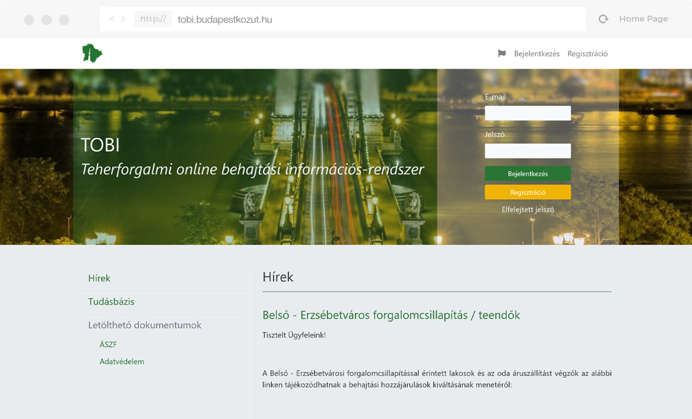Click the Tisztelt Ügyfeleink! greeting text

(x=294, y=335)
